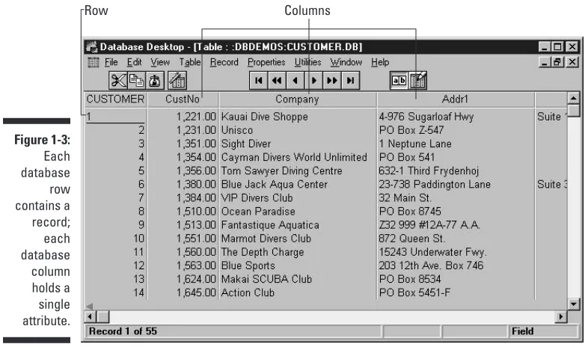Open the Help menu
The height and width of the screenshot is (347, 585).
(x=380, y=62)
